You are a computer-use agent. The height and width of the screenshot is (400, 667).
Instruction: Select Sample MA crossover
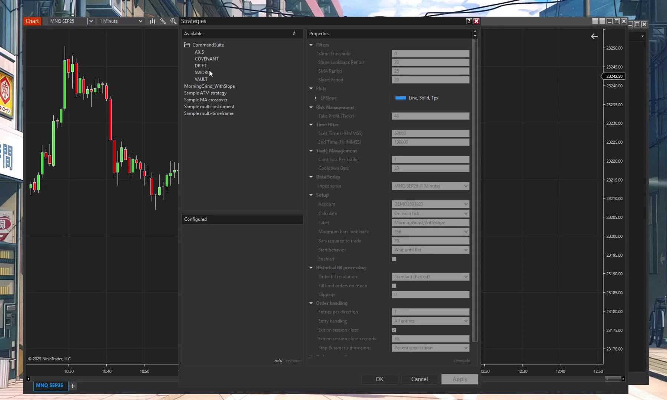(206, 100)
